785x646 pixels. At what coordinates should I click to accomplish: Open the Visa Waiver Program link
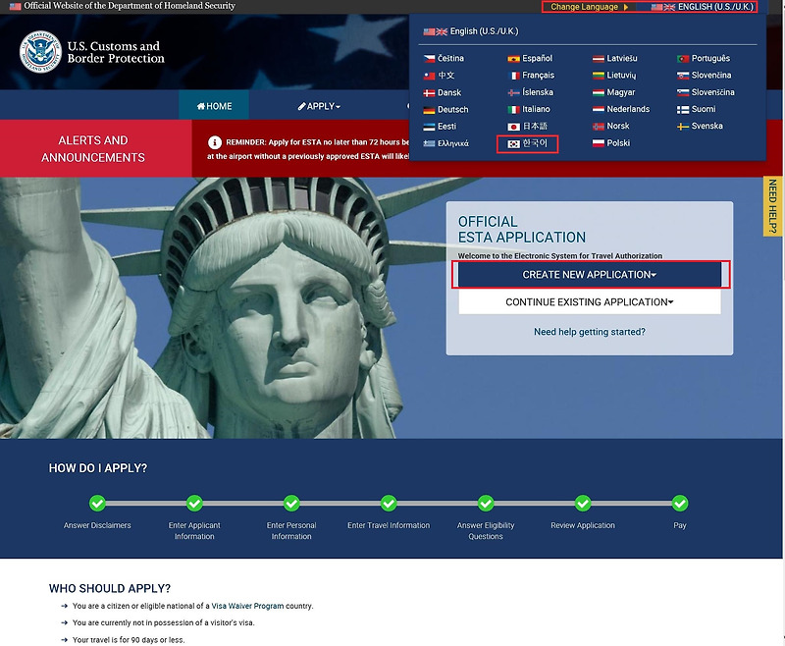(247, 606)
